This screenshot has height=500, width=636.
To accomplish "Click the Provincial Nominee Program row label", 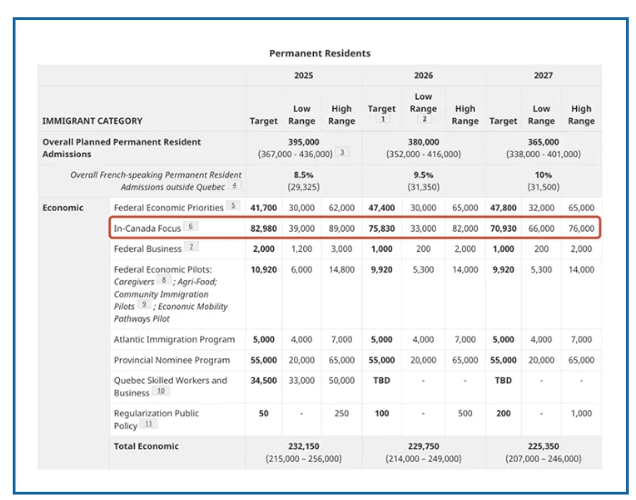I will point(172,360).
